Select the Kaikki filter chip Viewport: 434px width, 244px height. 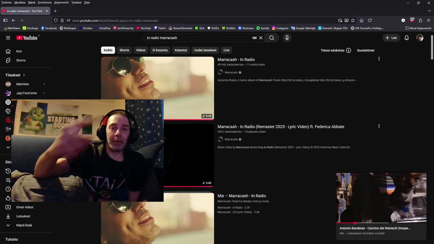[x=108, y=50]
